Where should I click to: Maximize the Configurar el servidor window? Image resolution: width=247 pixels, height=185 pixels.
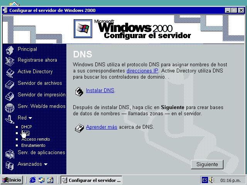pos(234,10)
